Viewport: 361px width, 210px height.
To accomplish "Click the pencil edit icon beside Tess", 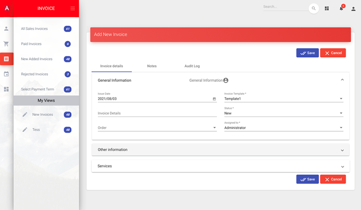I will coord(25,130).
